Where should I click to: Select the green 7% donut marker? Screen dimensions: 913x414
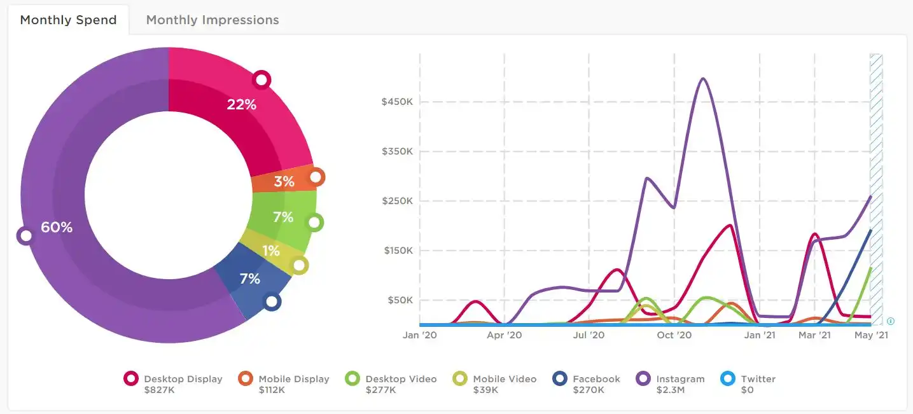(x=314, y=223)
